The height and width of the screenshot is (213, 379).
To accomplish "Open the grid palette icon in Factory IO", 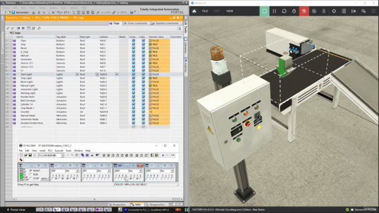I will (x=374, y=11).
